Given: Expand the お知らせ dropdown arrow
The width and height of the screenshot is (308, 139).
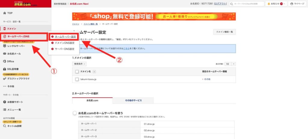Looking at the screenshot, I should click(x=284, y=4).
